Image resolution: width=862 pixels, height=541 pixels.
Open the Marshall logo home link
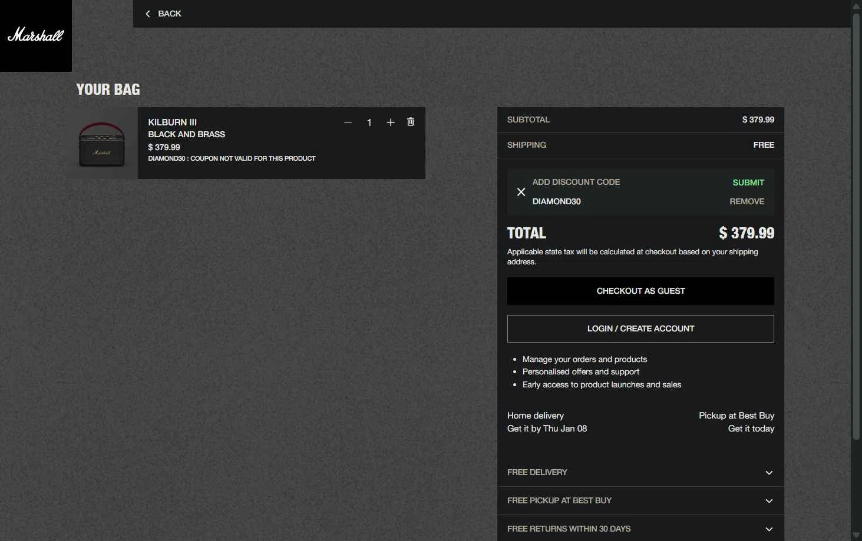(35, 35)
